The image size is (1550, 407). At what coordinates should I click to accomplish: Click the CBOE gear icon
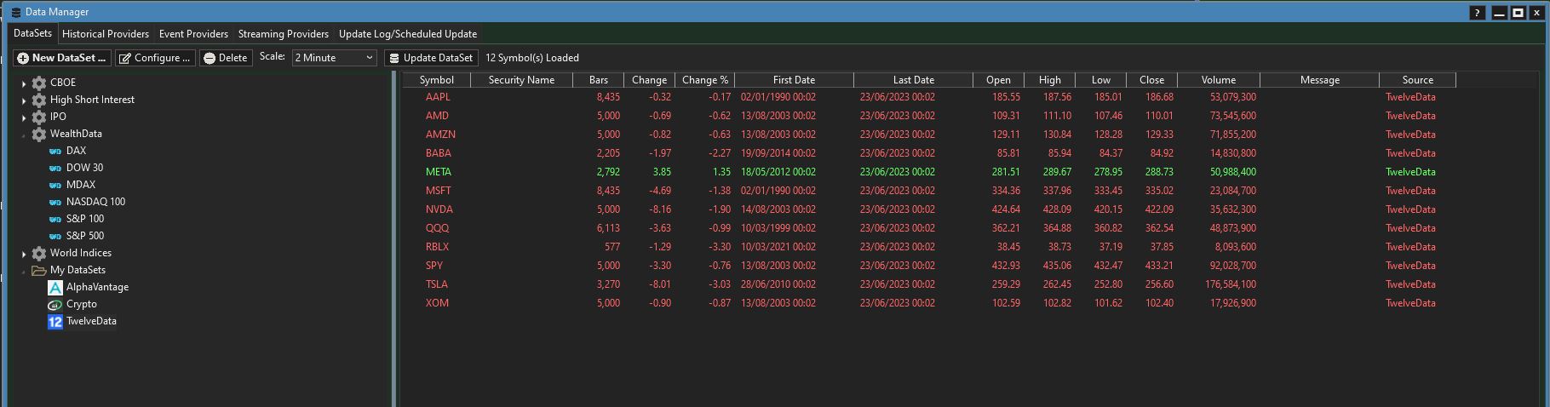(x=39, y=83)
